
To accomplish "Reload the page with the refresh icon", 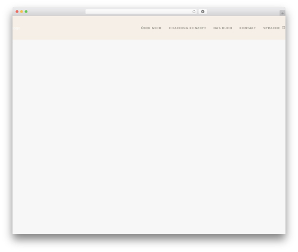I will point(194,11).
